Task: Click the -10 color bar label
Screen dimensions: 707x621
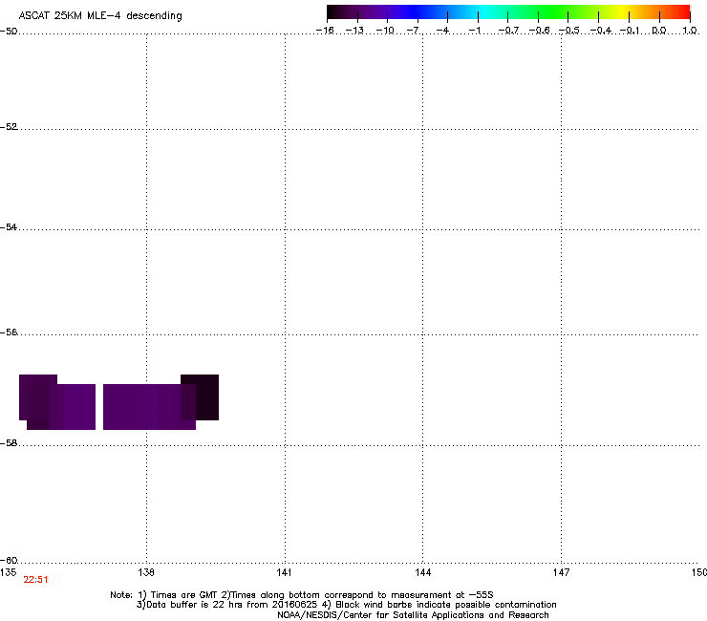Action: 385,31
